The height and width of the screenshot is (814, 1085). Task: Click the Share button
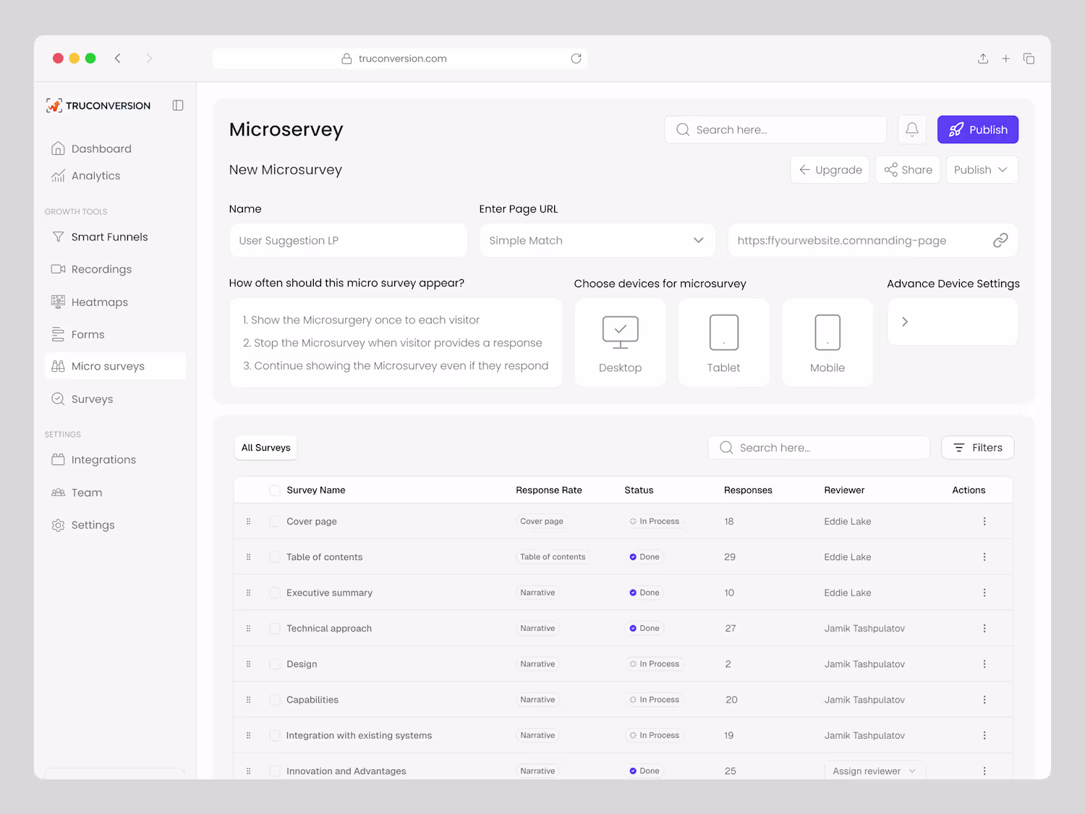pos(908,169)
